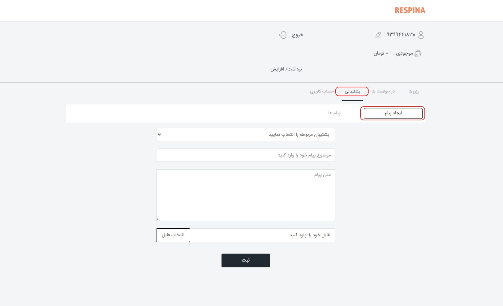Click the file upload text field
The width and height of the screenshot is (503, 306).
tap(263, 235)
